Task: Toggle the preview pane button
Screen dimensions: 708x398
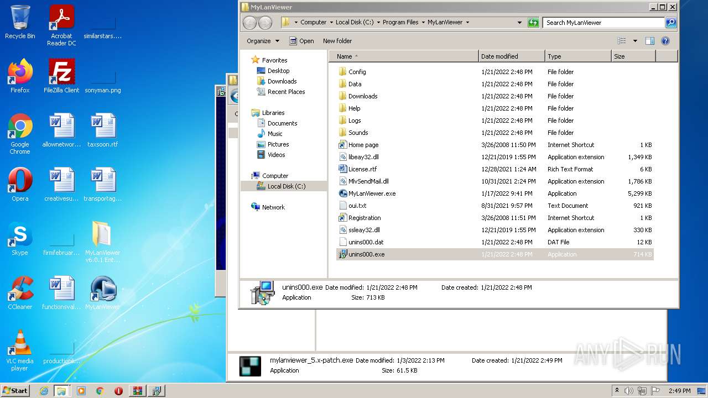Action: coord(650,41)
